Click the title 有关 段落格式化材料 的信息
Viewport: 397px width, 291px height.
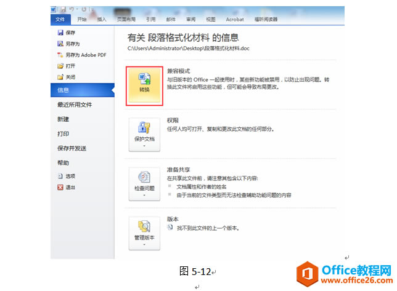(x=183, y=38)
